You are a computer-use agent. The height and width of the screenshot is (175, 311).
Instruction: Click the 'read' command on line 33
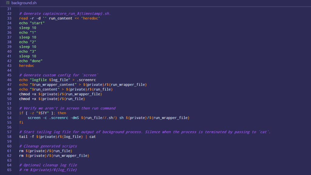[x=23, y=18]
